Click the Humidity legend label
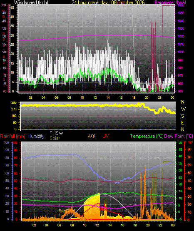Image resolution: width=194 pixels, height=231 pixels. (36, 136)
